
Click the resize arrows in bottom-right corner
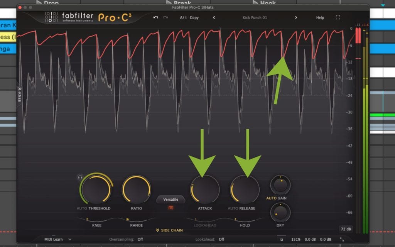[342, 240]
